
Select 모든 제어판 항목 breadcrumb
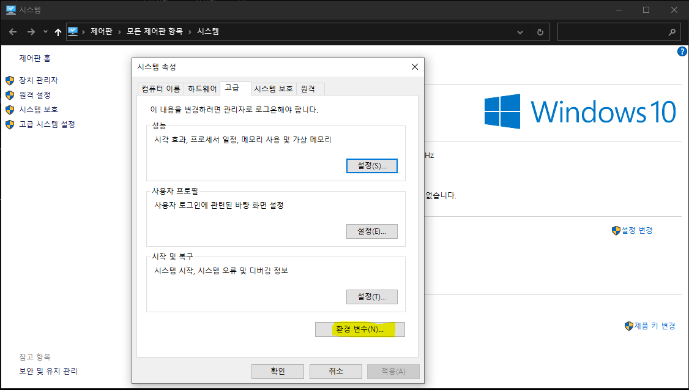(155, 32)
